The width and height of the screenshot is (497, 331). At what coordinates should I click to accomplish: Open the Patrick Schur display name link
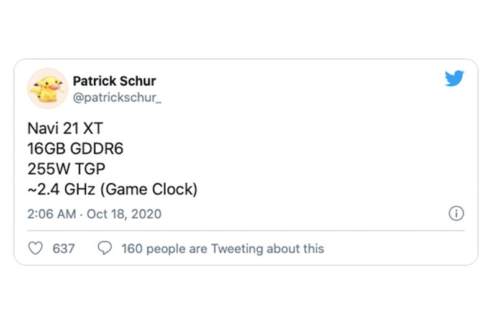click(114, 81)
